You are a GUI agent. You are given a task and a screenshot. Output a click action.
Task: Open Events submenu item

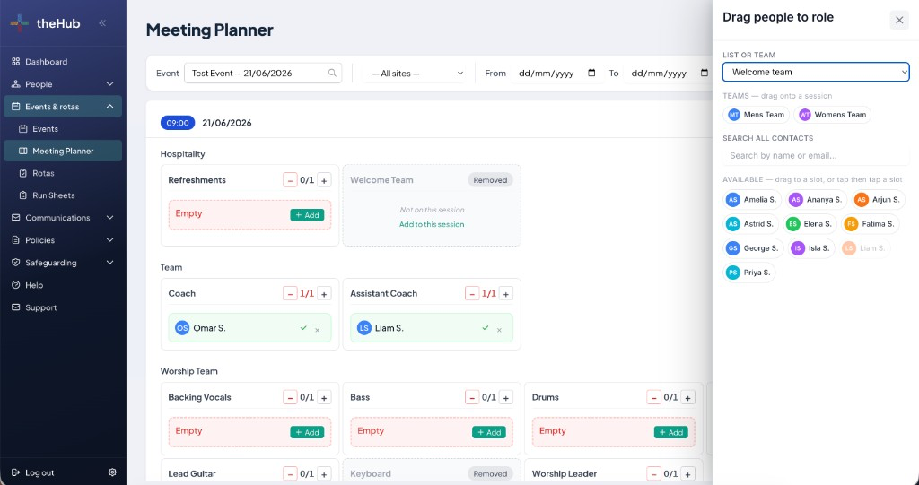coord(63,129)
